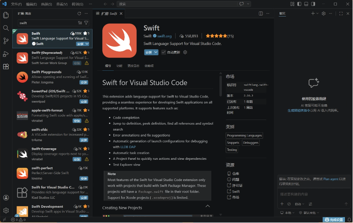Install the Swift Playgrounds extension
This screenshot has width=353, height=223.
84,82
